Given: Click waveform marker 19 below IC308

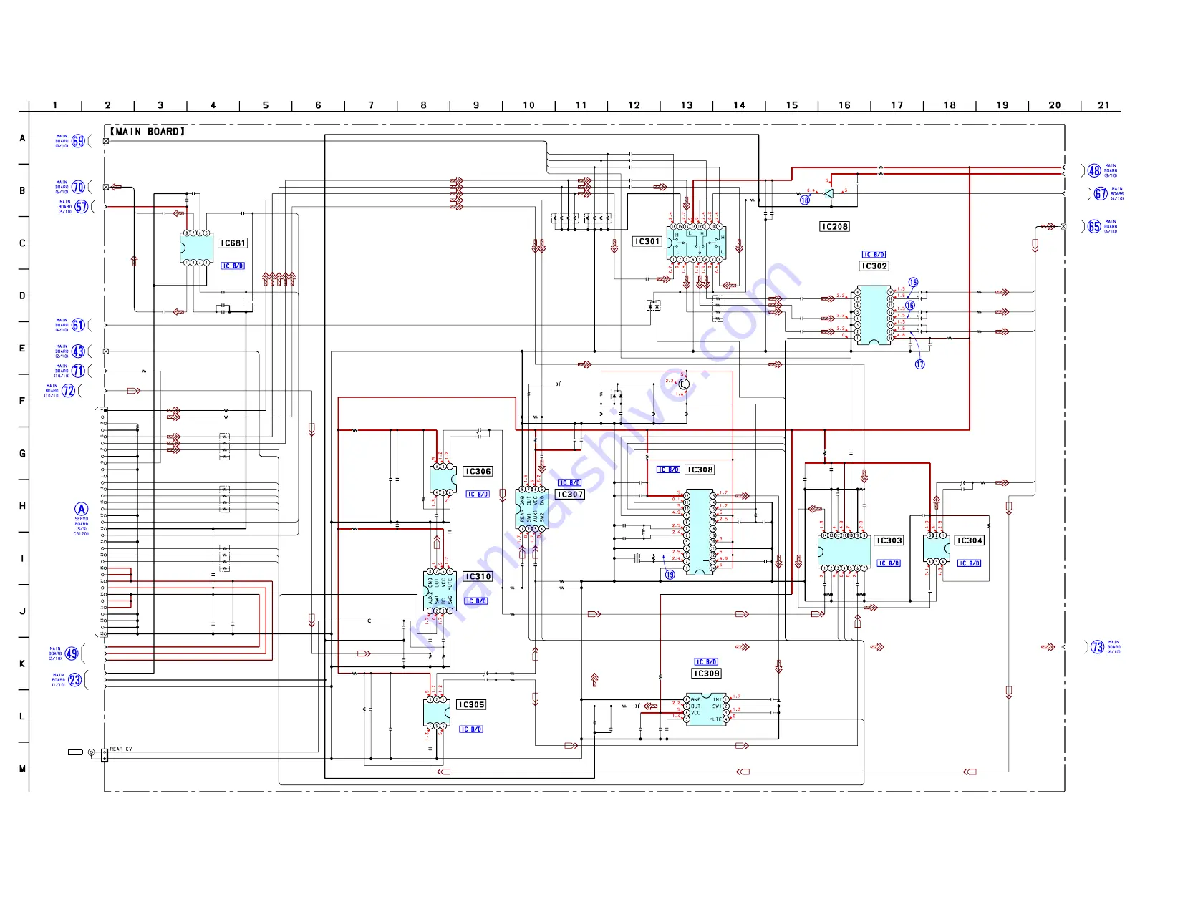Looking at the screenshot, I should (x=670, y=575).
